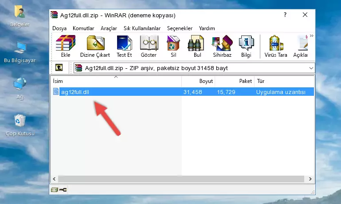Close the WinRAR window
Screen dimensions: 341x204
[x=305, y=15]
